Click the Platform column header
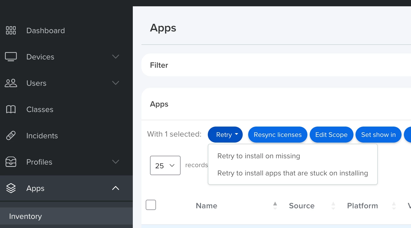 point(362,206)
